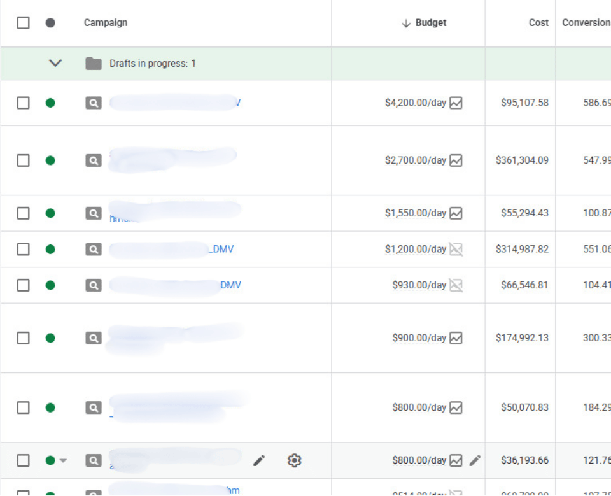
Task: Select checkbox for campaign costing $314,987.82
Action: click(23, 250)
